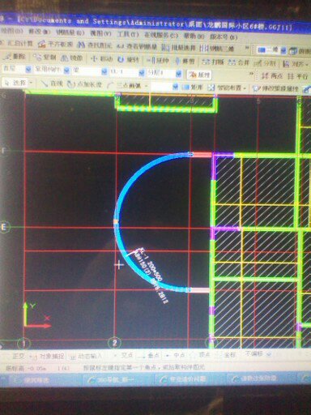This screenshot has width=311, height=415.
Task: Click the 平行 parallel axis tool
Action: tap(297, 77)
